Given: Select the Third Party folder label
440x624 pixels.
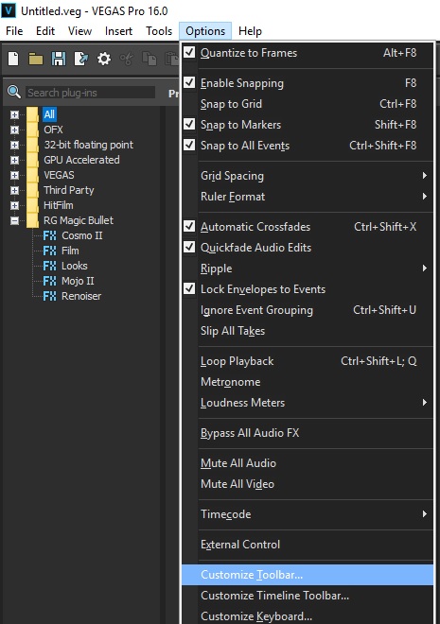Looking at the screenshot, I should tap(69, 190).
